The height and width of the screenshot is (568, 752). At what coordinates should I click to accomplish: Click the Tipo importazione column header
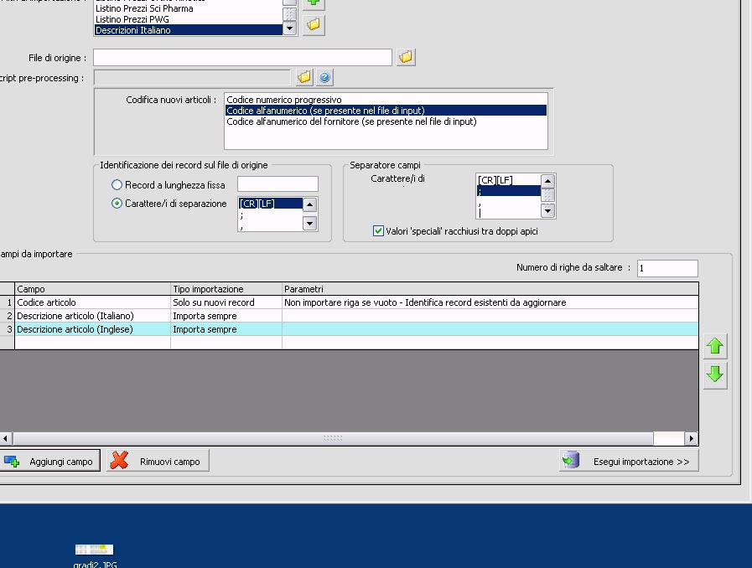[x=226, y=289]
